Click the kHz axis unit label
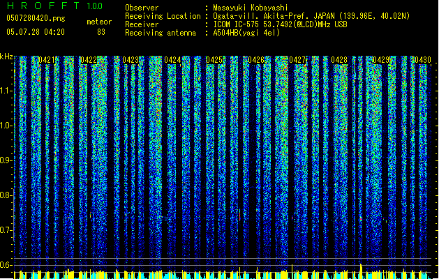439x279 pixels. tap(6, 56)
